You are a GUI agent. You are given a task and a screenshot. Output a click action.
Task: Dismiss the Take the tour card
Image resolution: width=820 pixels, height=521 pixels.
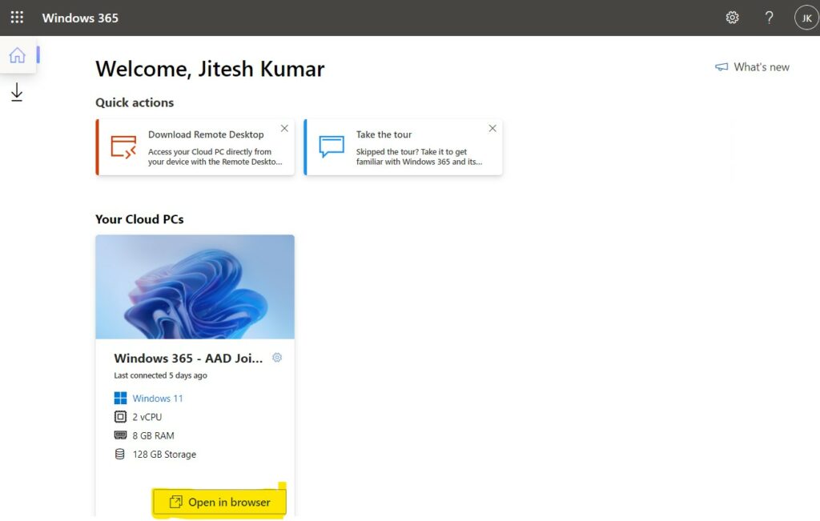[x=492, y=129]
